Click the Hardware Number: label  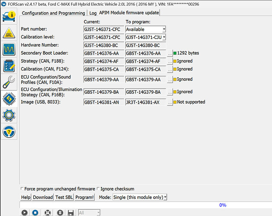tap(40, 45)
